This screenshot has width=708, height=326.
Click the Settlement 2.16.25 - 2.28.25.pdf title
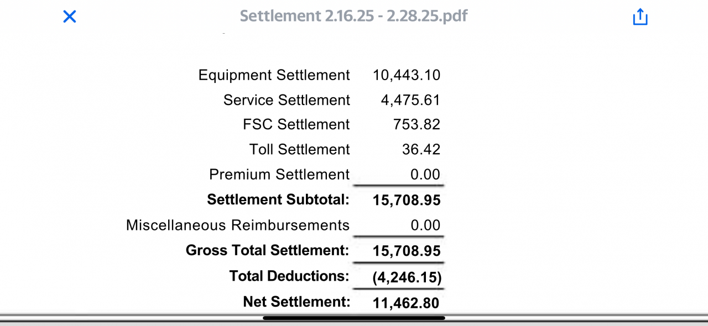click(x=353, y=15)
